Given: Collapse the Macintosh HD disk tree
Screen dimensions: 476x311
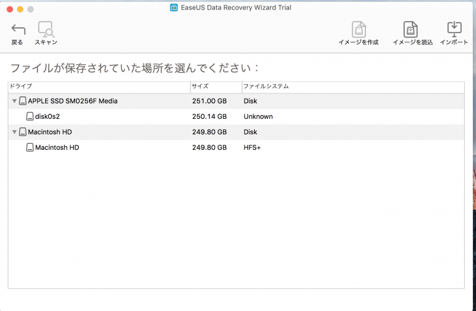Looking at the screenshot, I should (14, 132).
